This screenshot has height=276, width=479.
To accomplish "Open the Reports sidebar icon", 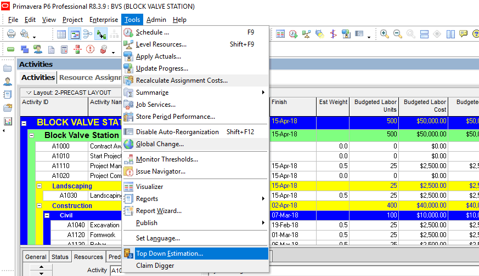I will [x=8, y=95].
